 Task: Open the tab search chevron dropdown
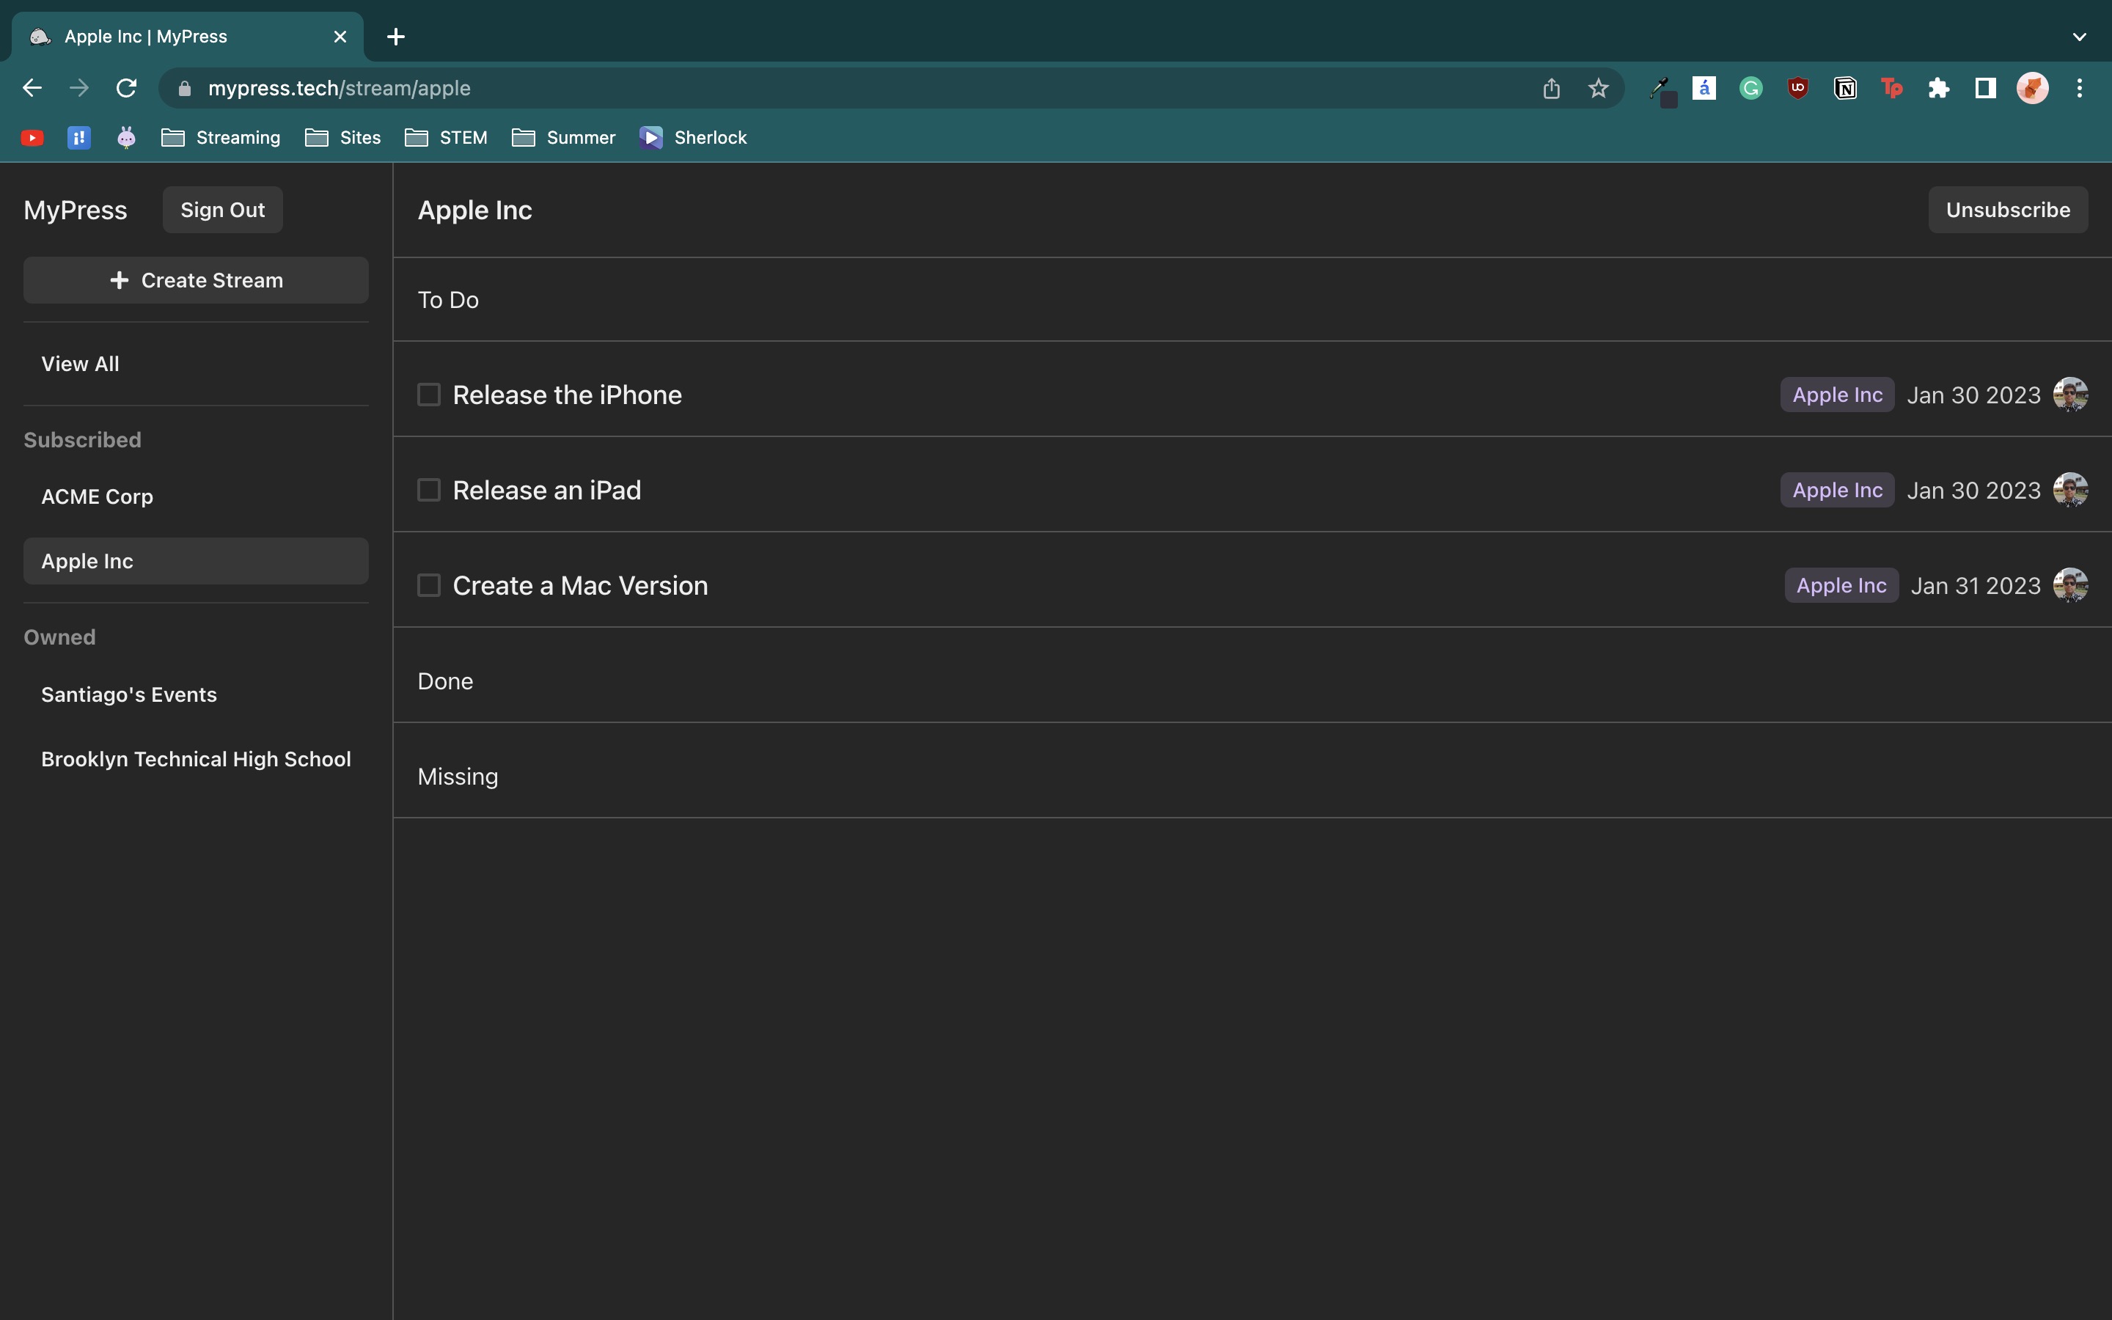[2079, 37]
